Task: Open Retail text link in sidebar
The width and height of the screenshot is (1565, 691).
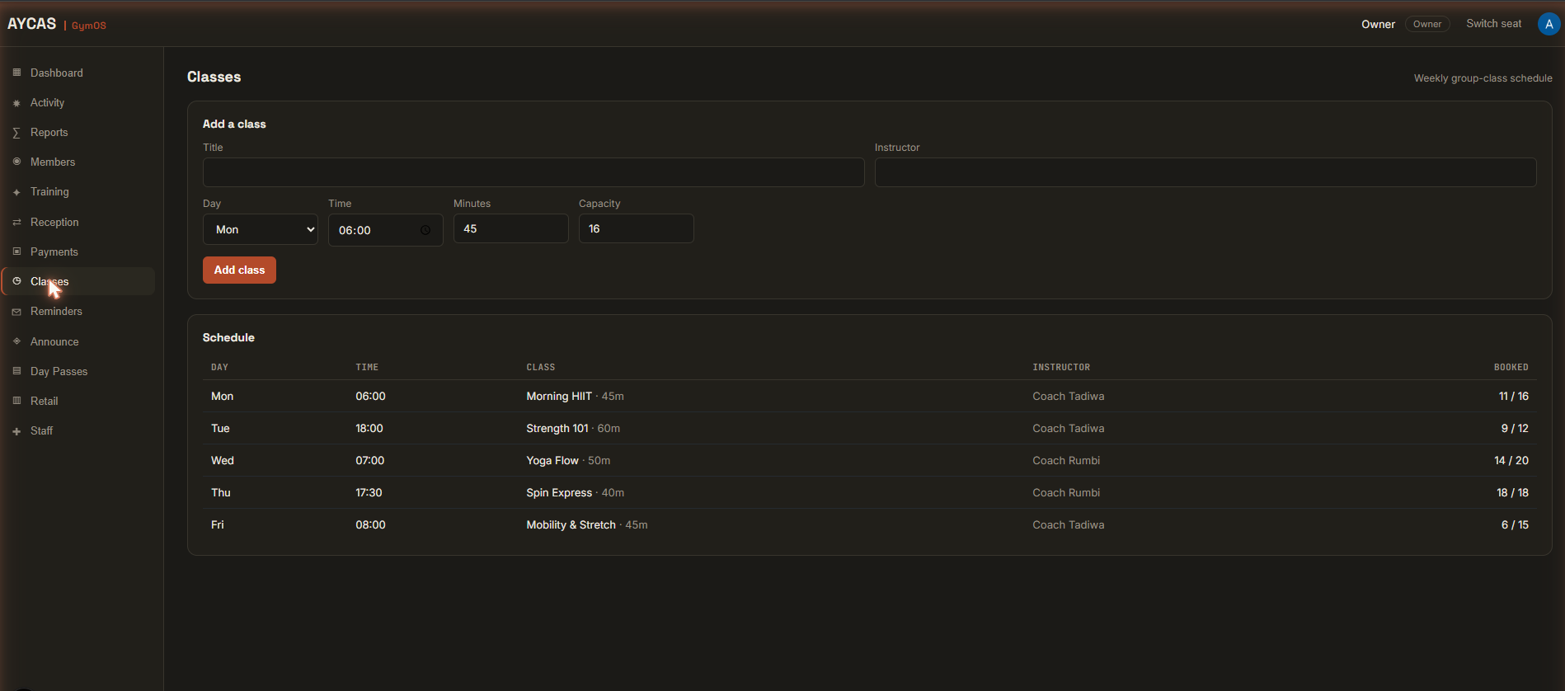Action: pyautogui.click(x=45, y=401)
